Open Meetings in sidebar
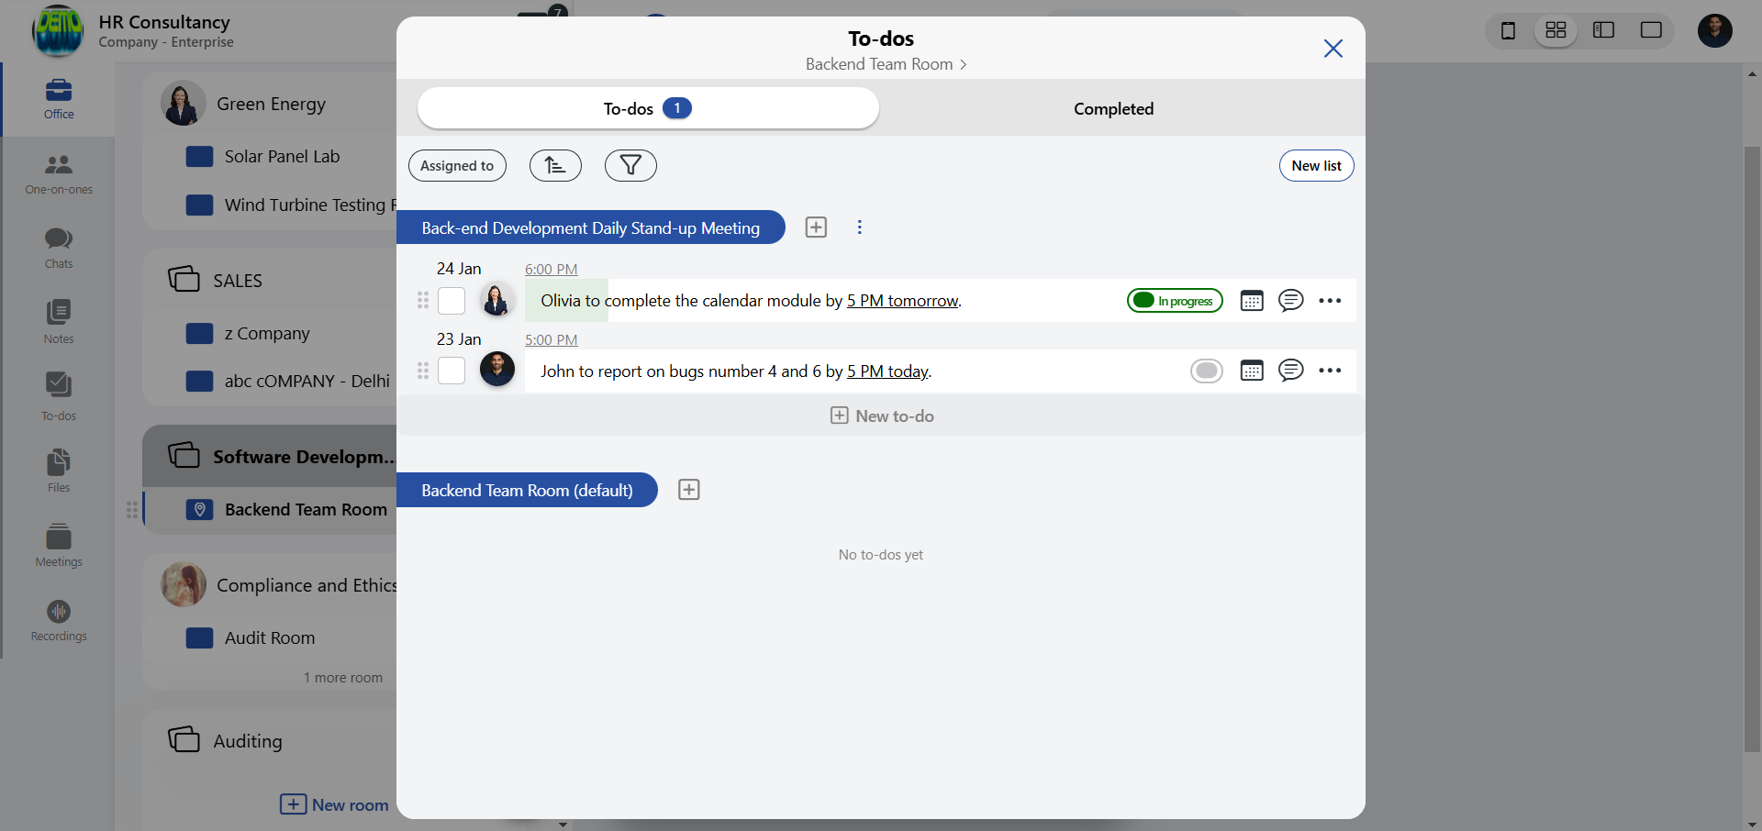Image resolution: width=1762 pixels, height=831 pixels. [x=59, y=545]
